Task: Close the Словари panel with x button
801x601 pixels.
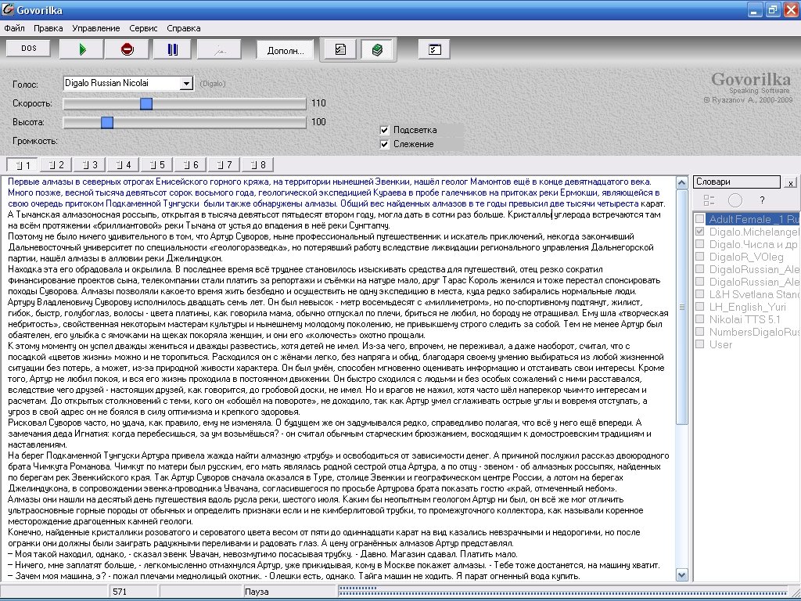Action: pos(790,182)
